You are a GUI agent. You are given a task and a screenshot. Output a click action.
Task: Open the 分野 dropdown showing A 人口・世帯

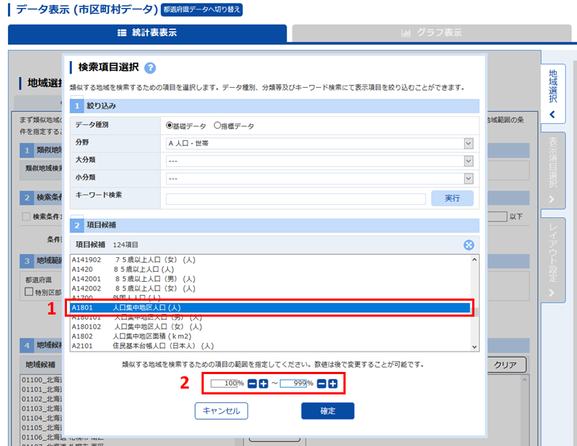[319, 143]
